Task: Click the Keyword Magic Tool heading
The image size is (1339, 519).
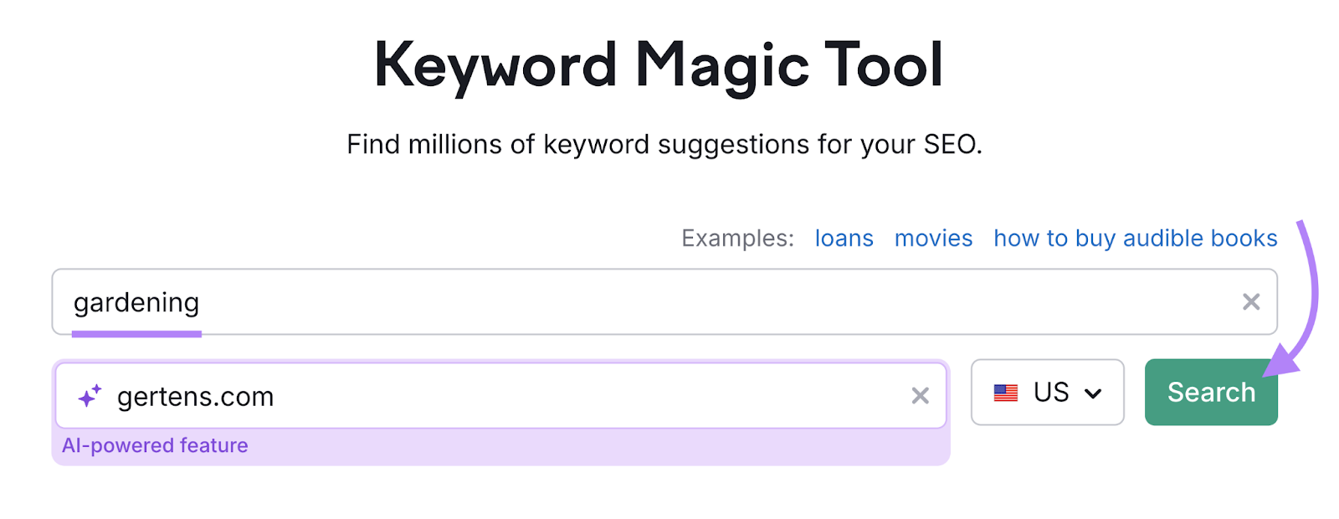Action: [660, 63]
